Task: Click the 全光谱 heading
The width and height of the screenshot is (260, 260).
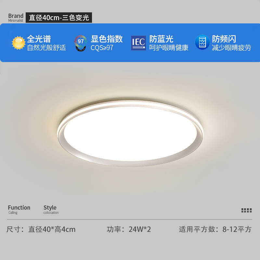Action: (39, 39)
